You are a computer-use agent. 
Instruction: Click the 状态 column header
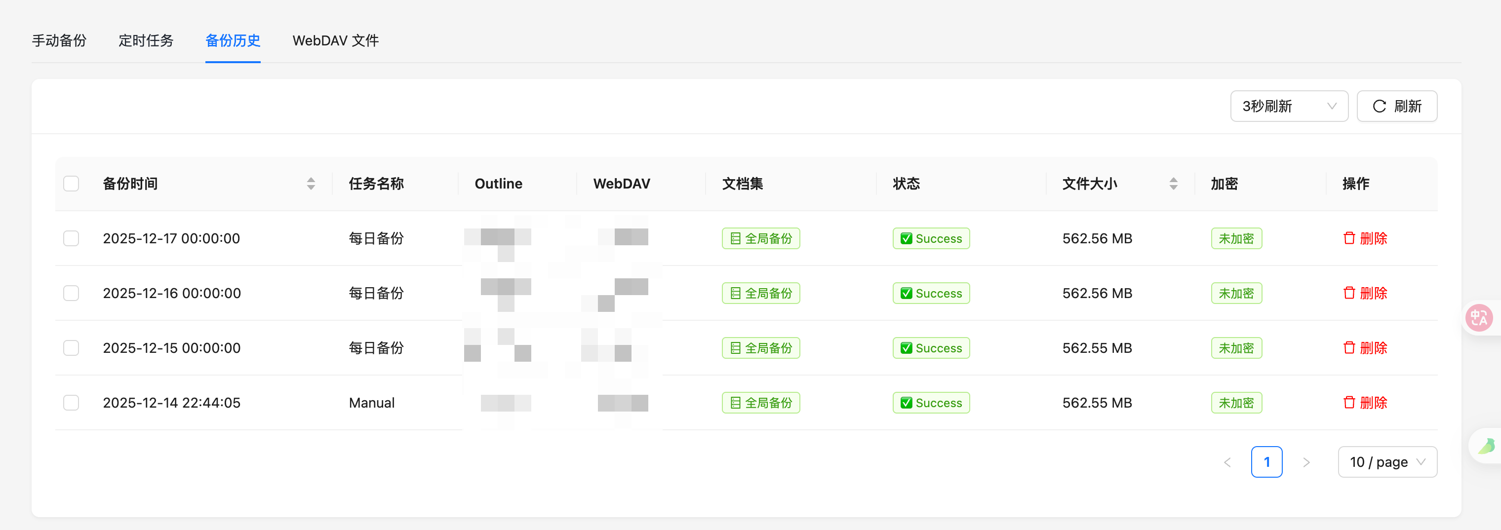click(906, 184)
